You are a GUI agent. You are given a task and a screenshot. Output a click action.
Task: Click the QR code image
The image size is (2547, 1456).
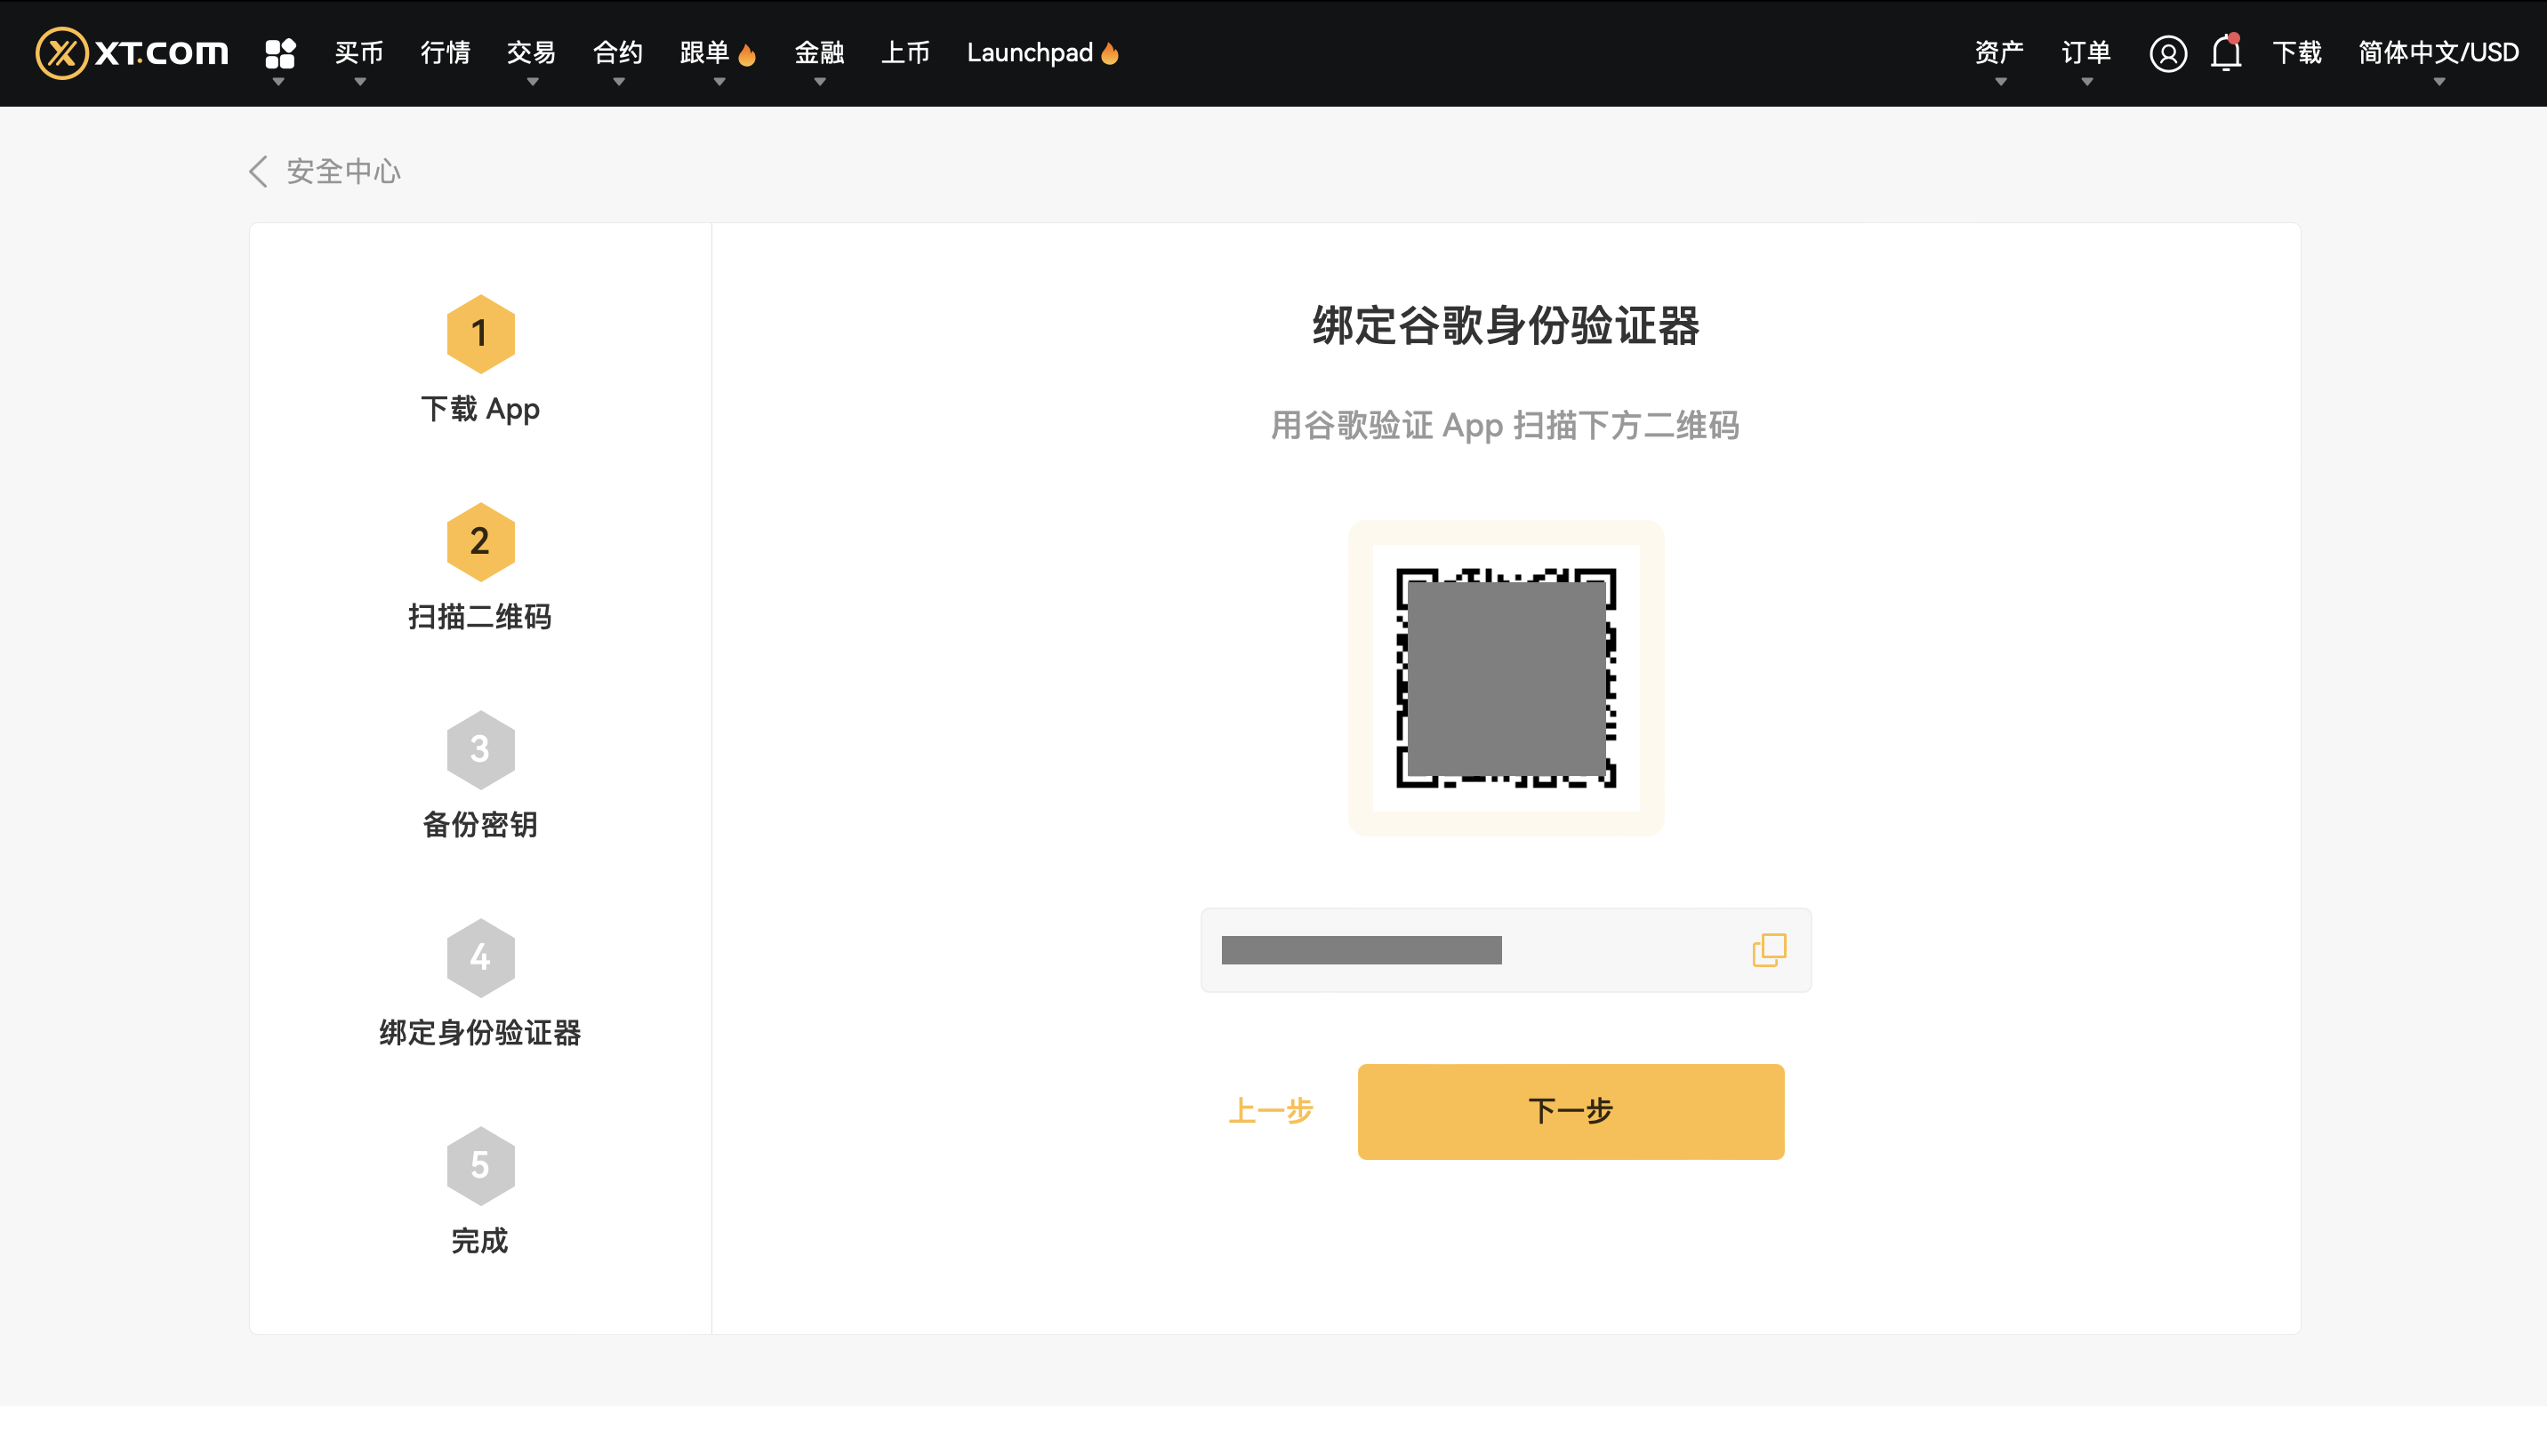1506,678
